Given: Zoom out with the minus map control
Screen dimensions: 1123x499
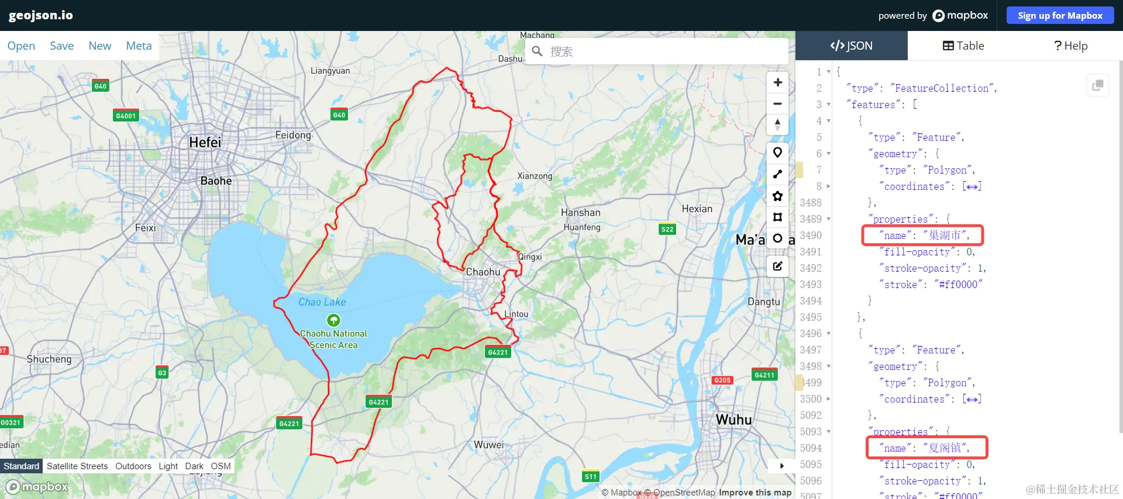Looking at the screenshot, I should pyautogui.click(x=777, y=103).
